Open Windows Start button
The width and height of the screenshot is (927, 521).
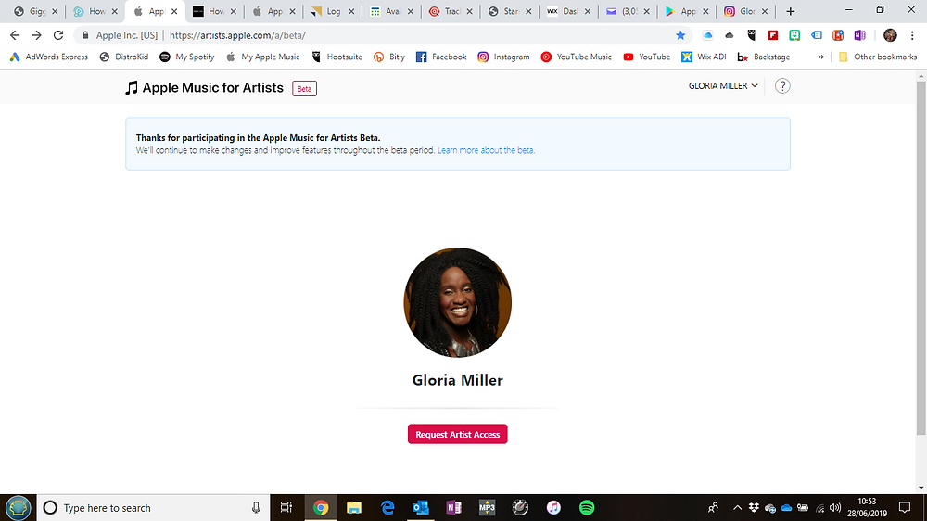(19, 507)
